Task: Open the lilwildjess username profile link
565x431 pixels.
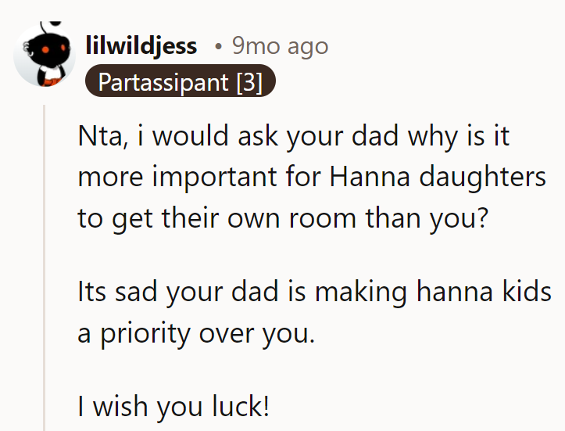Action: click(141, 46)
